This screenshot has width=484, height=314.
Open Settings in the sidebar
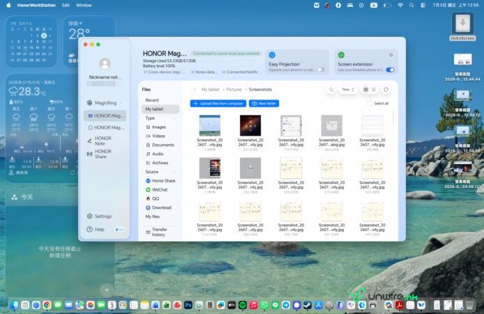pyautogui.click(x=100, y=217)
